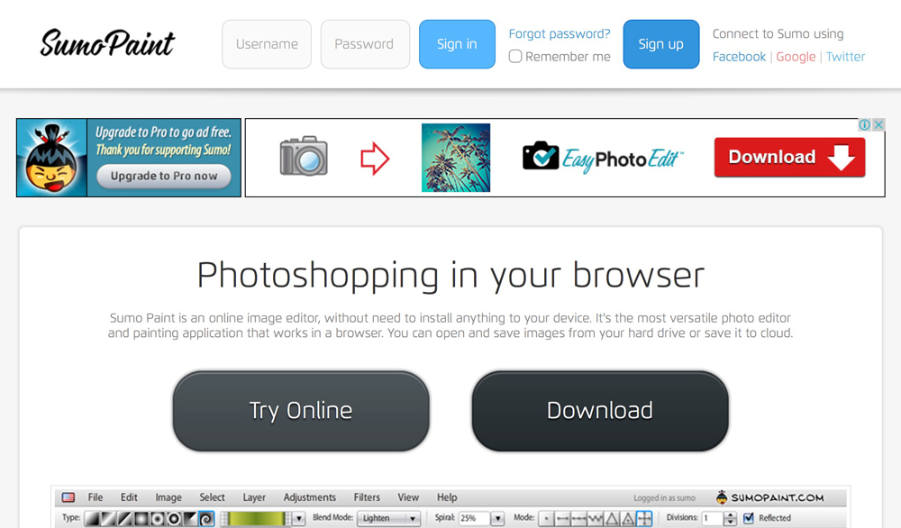
Task: Connect using the Twitter link
Action: 845,56
